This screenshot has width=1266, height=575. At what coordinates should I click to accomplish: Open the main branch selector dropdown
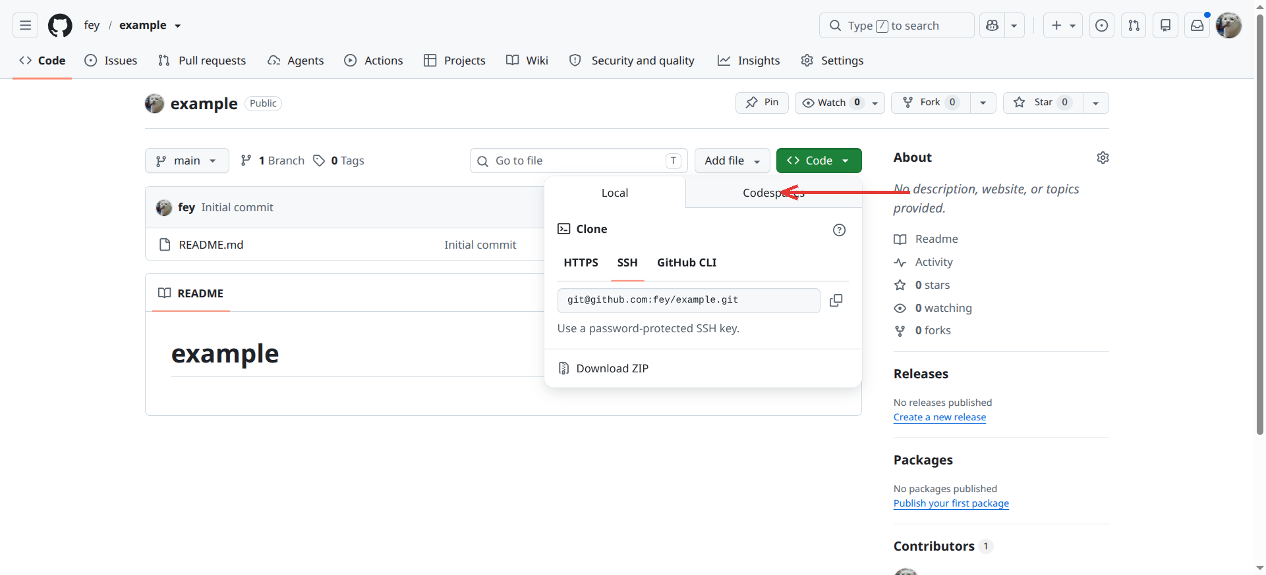click(187, 161)
